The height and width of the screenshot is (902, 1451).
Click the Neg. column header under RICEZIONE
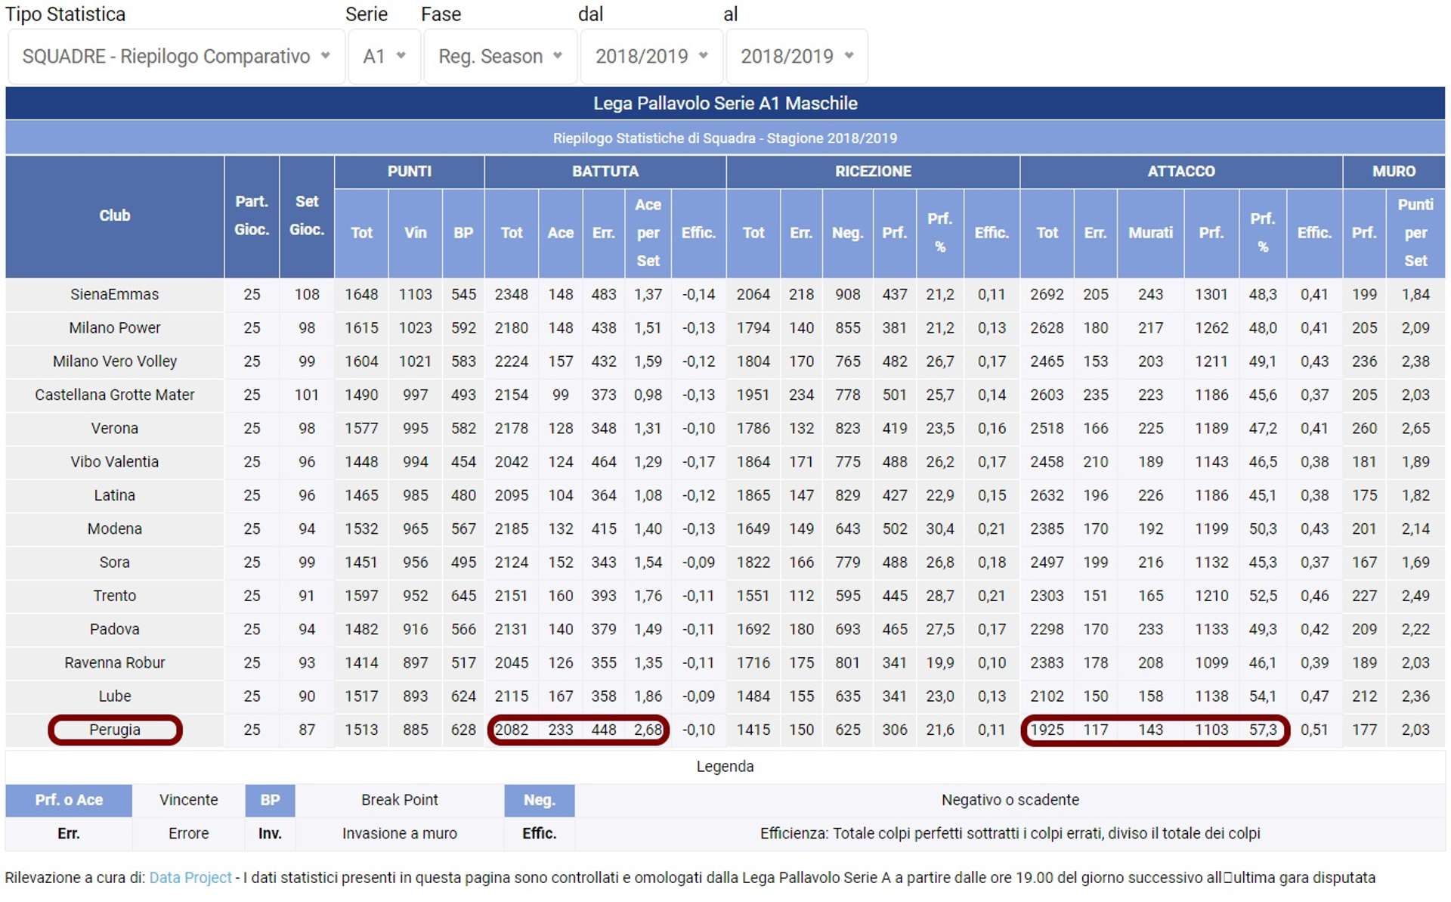847,233
